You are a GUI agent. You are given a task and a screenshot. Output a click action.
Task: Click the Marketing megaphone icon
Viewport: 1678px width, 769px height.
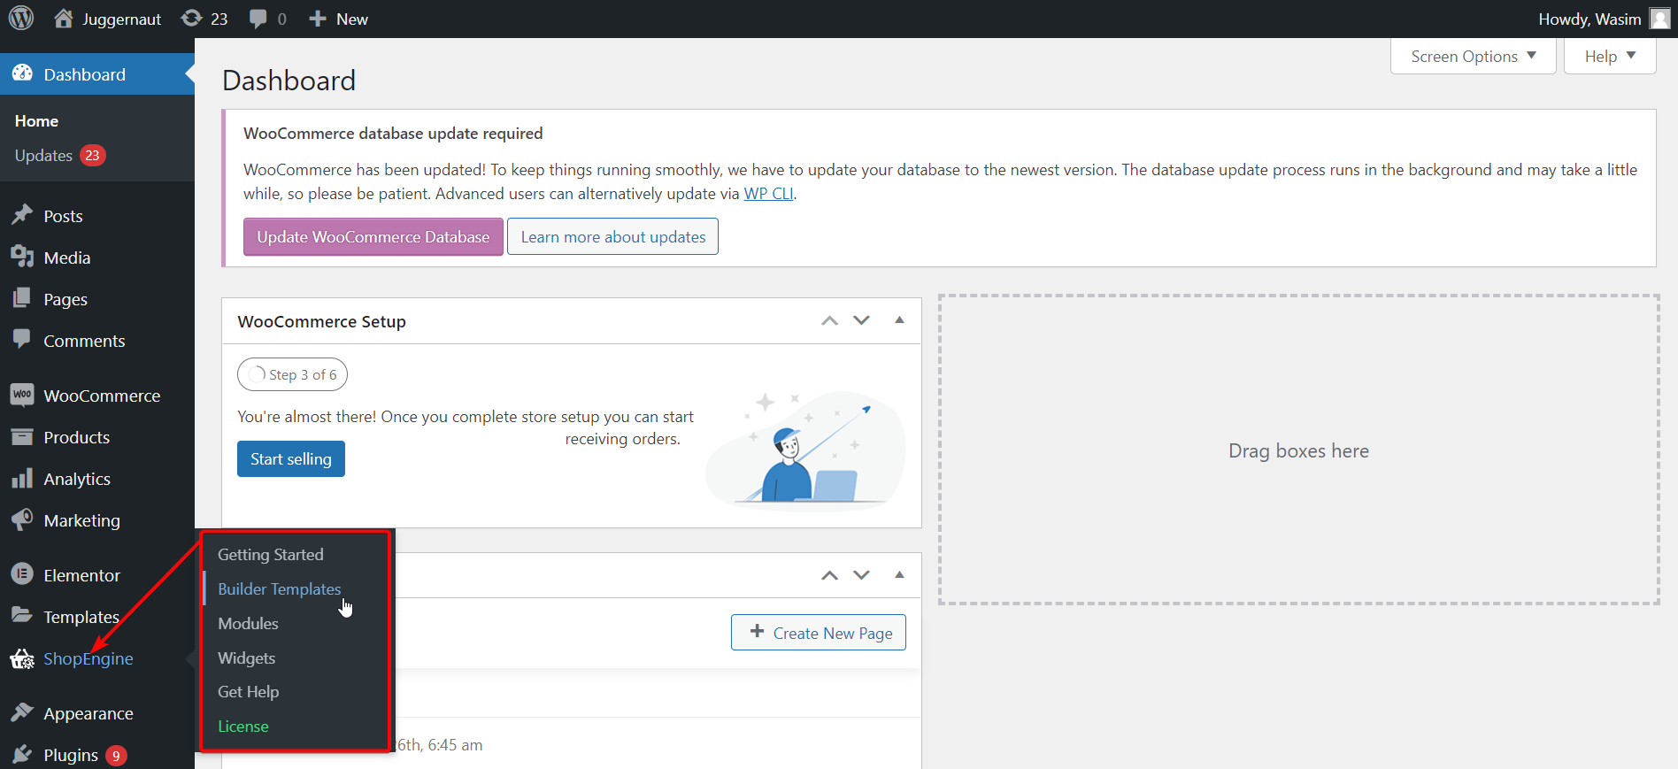pyautogui.click(x=22, y=519)
